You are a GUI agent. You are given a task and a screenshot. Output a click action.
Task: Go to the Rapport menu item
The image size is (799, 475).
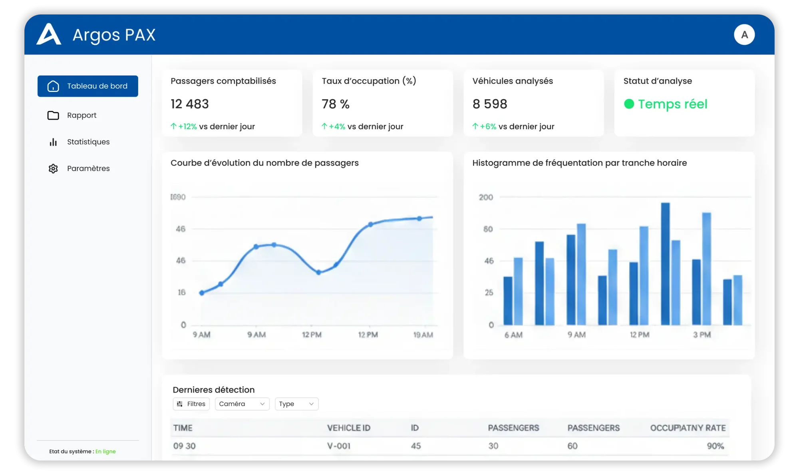click(x=81, y=116)
